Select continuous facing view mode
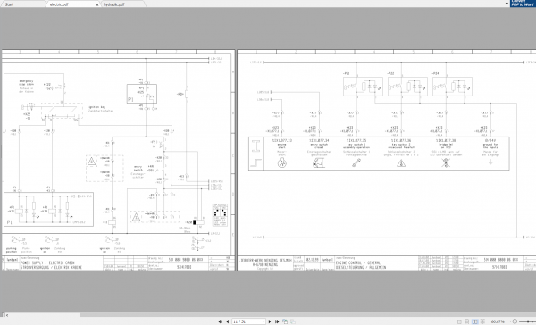Viewport: 536px width, 325px height. click(482, 321)
